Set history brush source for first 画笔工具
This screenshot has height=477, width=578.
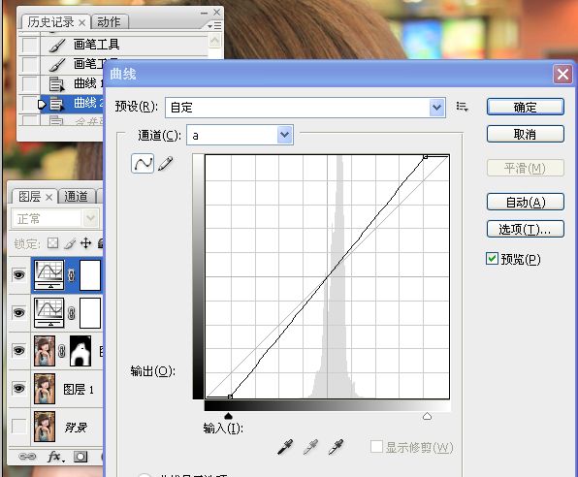click(30, 45)
